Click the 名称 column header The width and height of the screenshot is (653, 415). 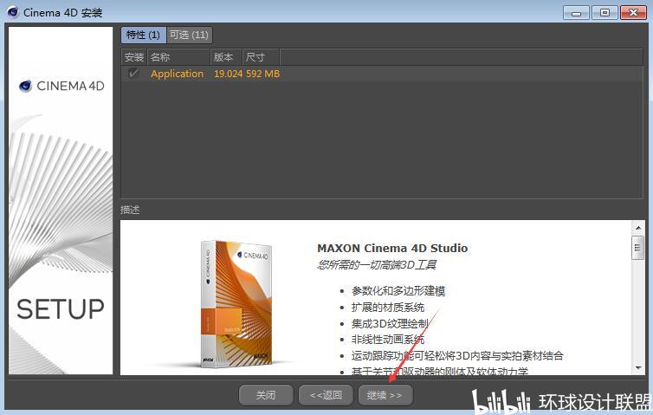click(178, 57)
